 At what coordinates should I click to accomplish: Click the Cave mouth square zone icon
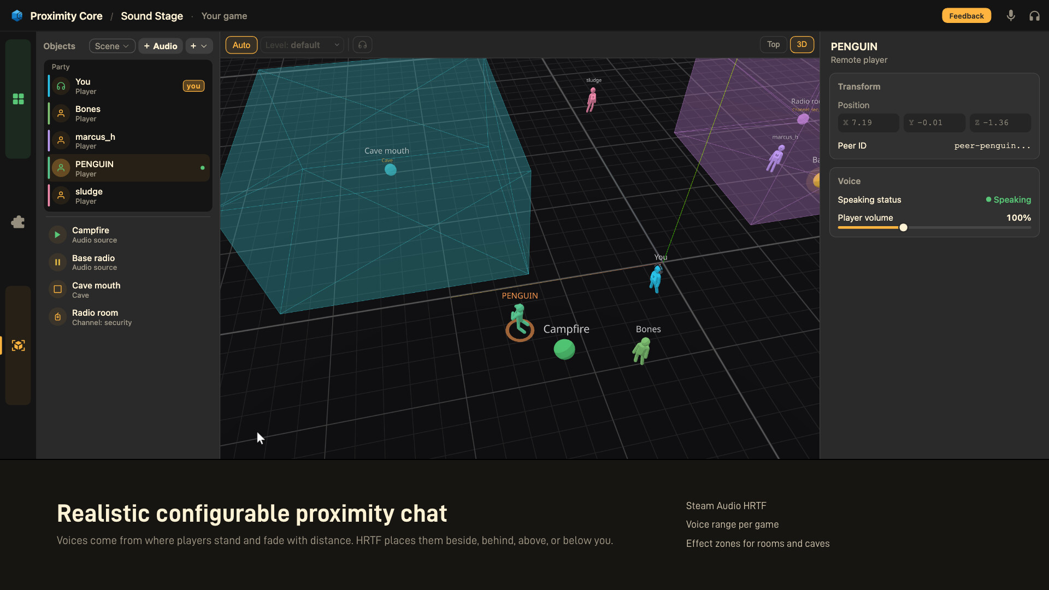pyautogui.click(x=57, y=290)
